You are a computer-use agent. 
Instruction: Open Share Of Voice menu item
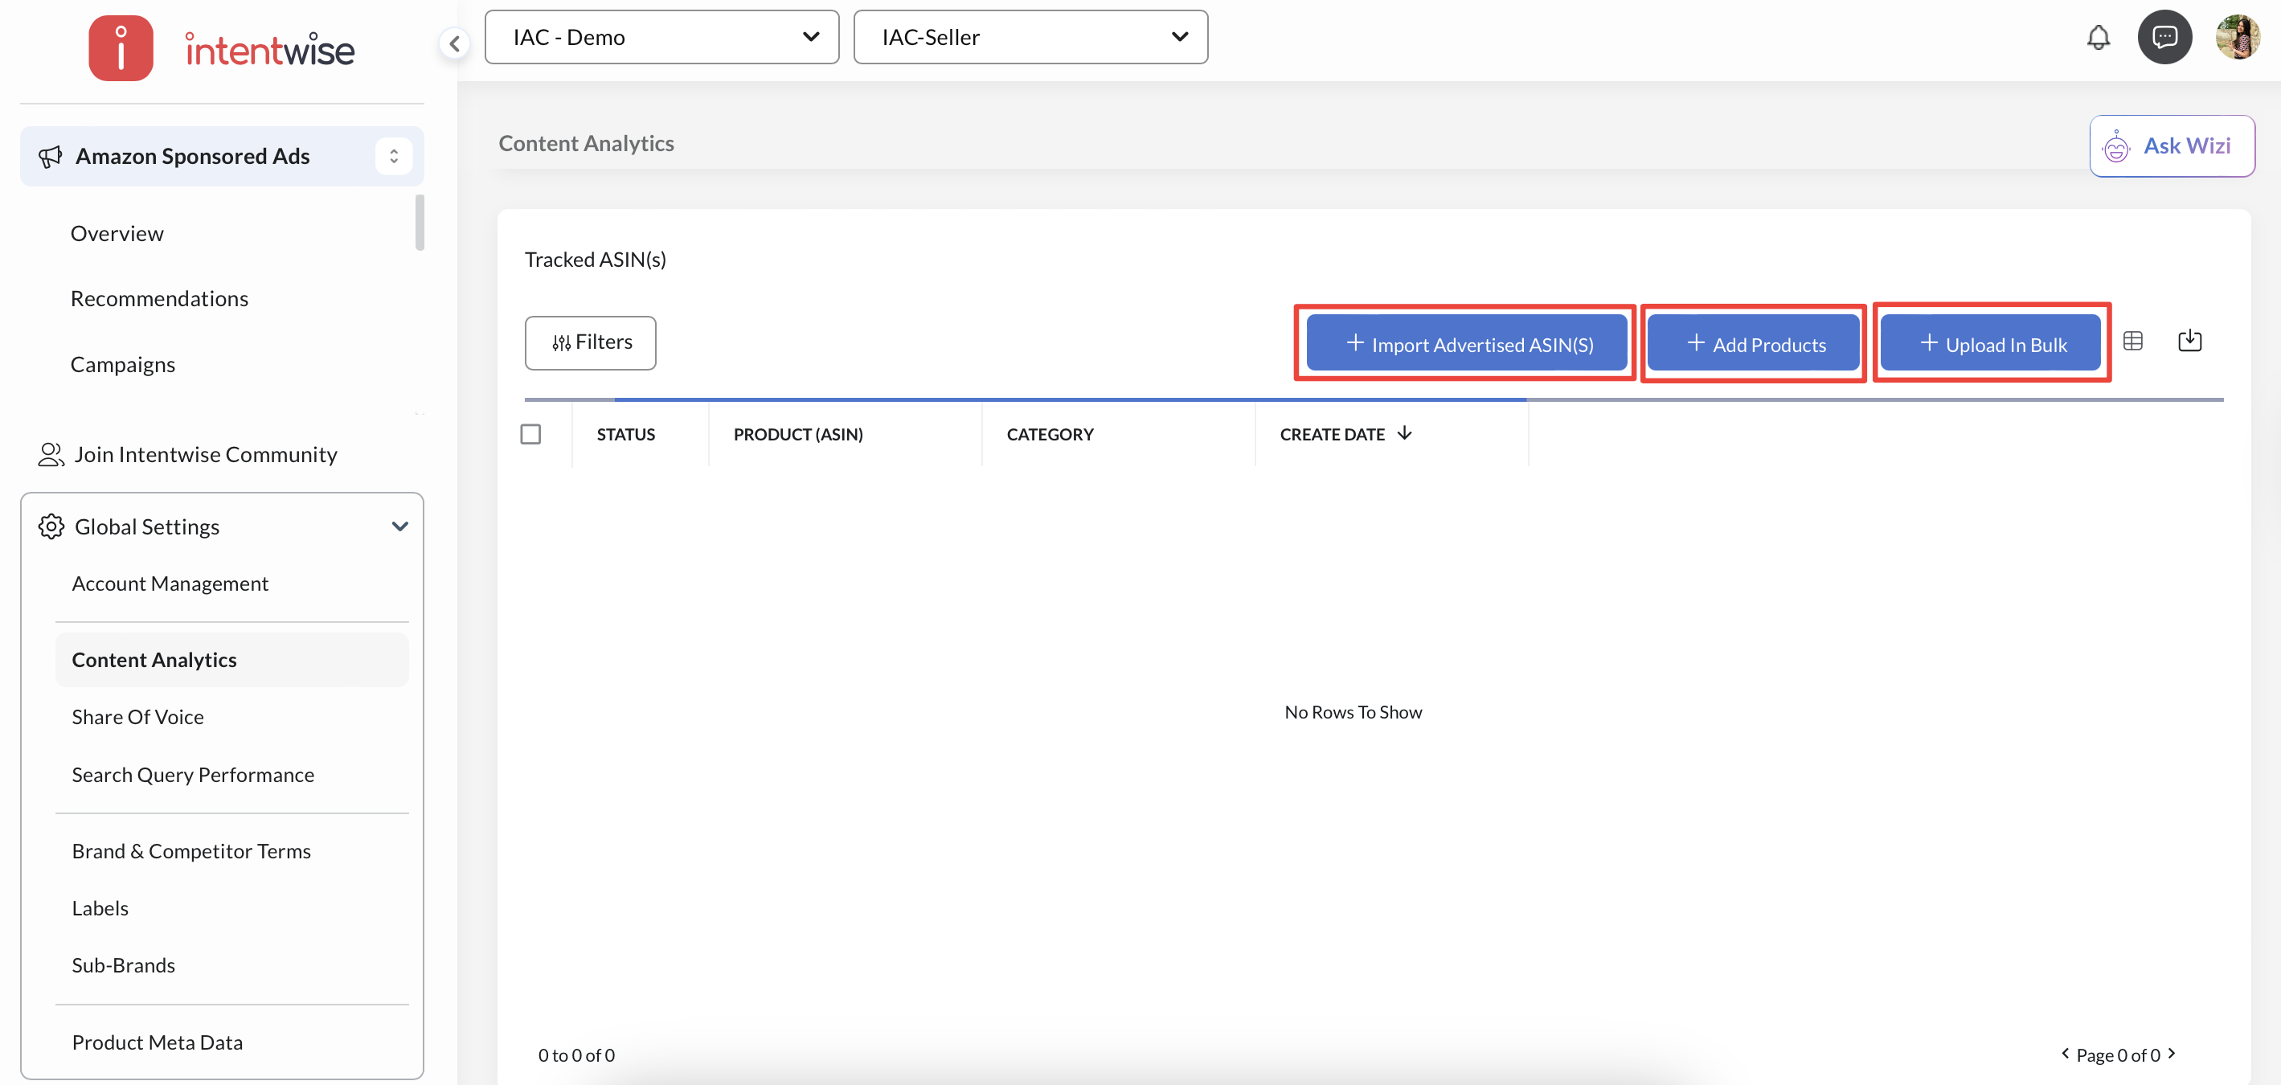click(137, 717)
